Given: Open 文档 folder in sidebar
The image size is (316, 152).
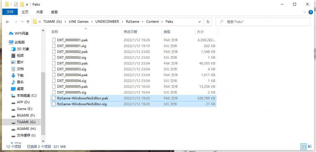Looking at the screenshot, I should coord(20,69).
